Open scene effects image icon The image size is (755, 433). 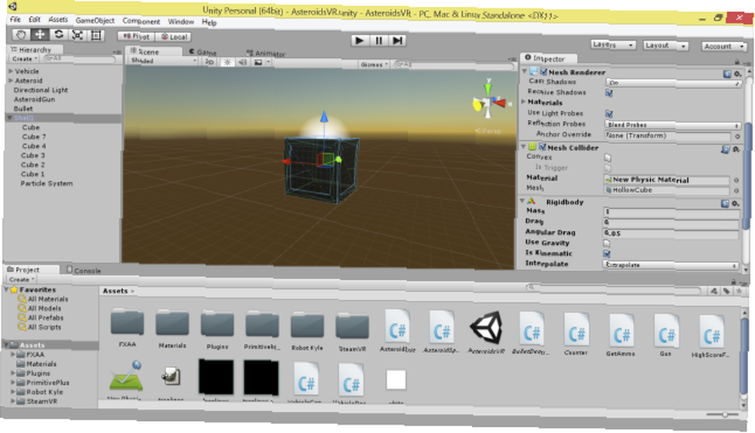(258, 63)
